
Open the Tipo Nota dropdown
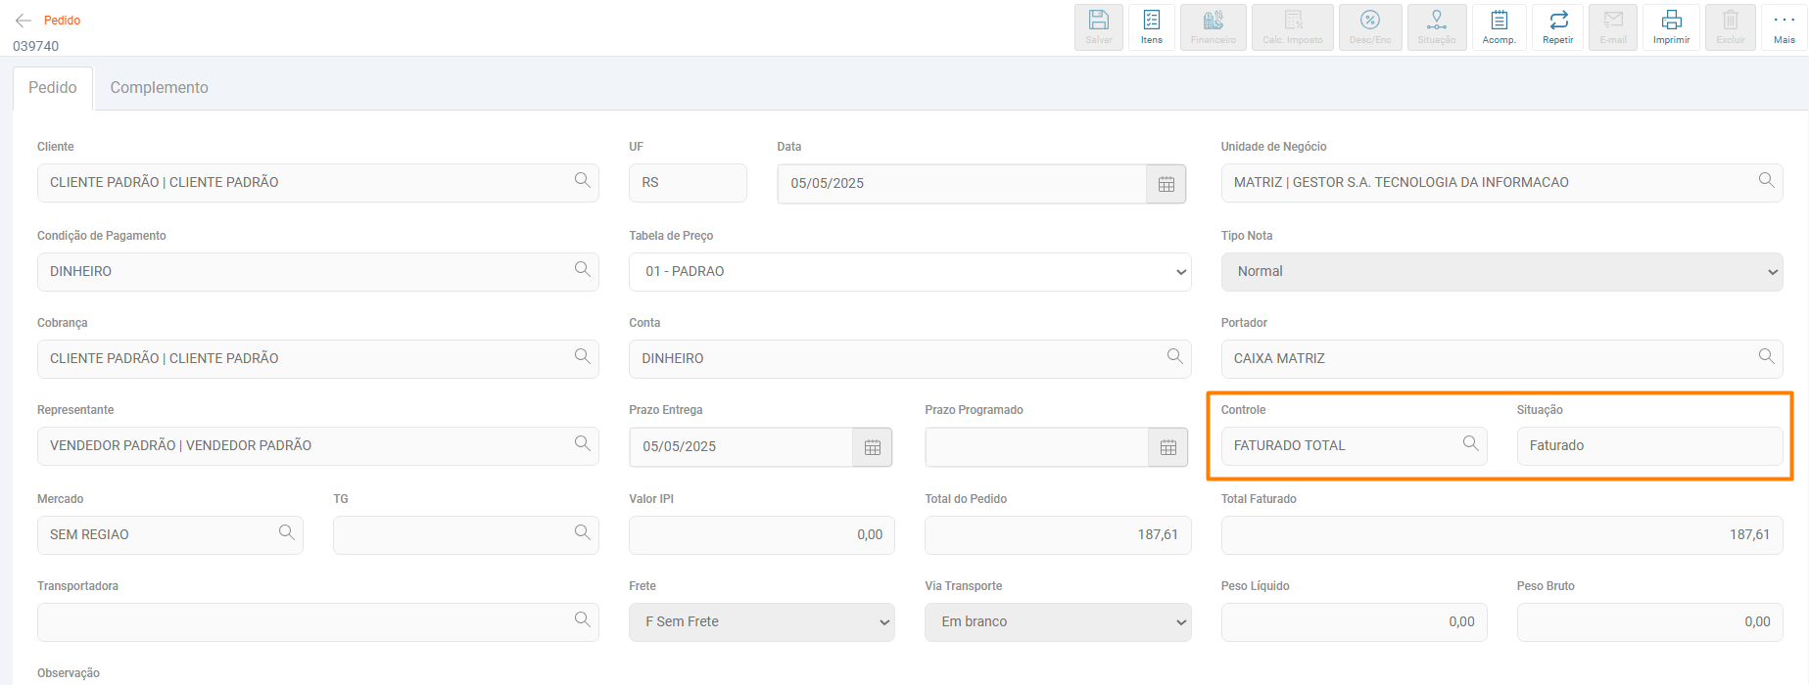[x=1500, y=272]
